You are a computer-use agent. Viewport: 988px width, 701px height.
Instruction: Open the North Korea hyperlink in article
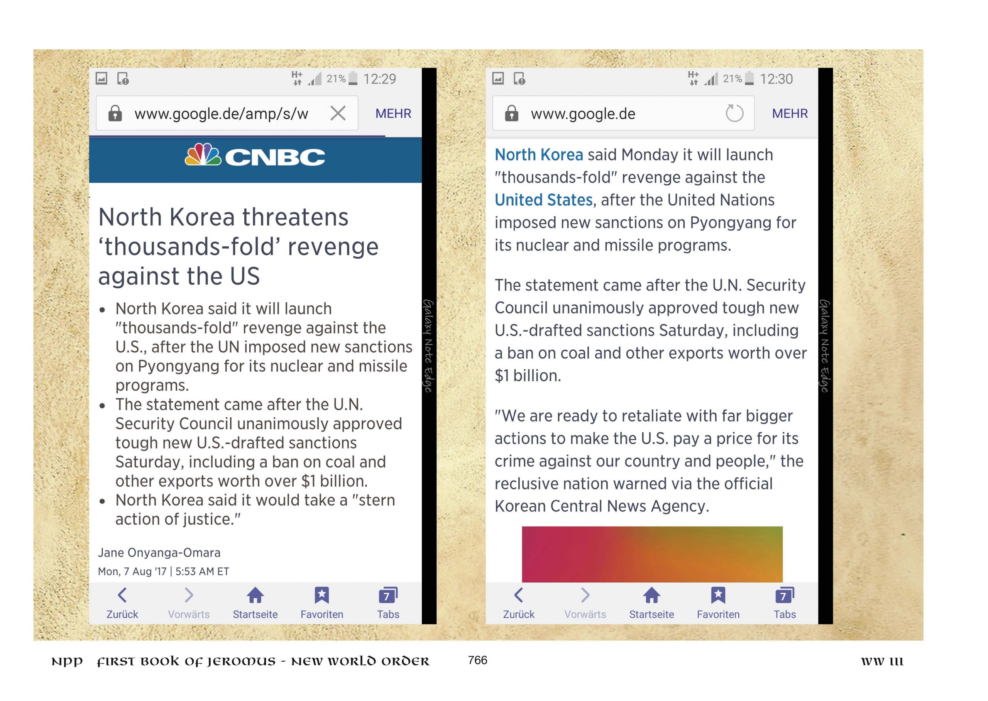[538, 155]
